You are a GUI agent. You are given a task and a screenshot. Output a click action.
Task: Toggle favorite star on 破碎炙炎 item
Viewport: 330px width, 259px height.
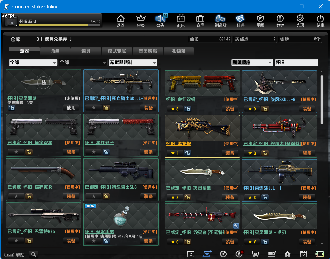pyautogui.click(x=16, y=196)
